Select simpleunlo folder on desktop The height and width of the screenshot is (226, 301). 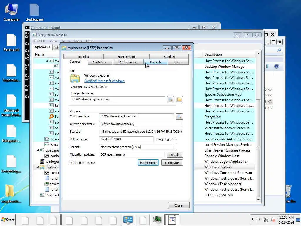pyautogui.click(x=11, y=194)
